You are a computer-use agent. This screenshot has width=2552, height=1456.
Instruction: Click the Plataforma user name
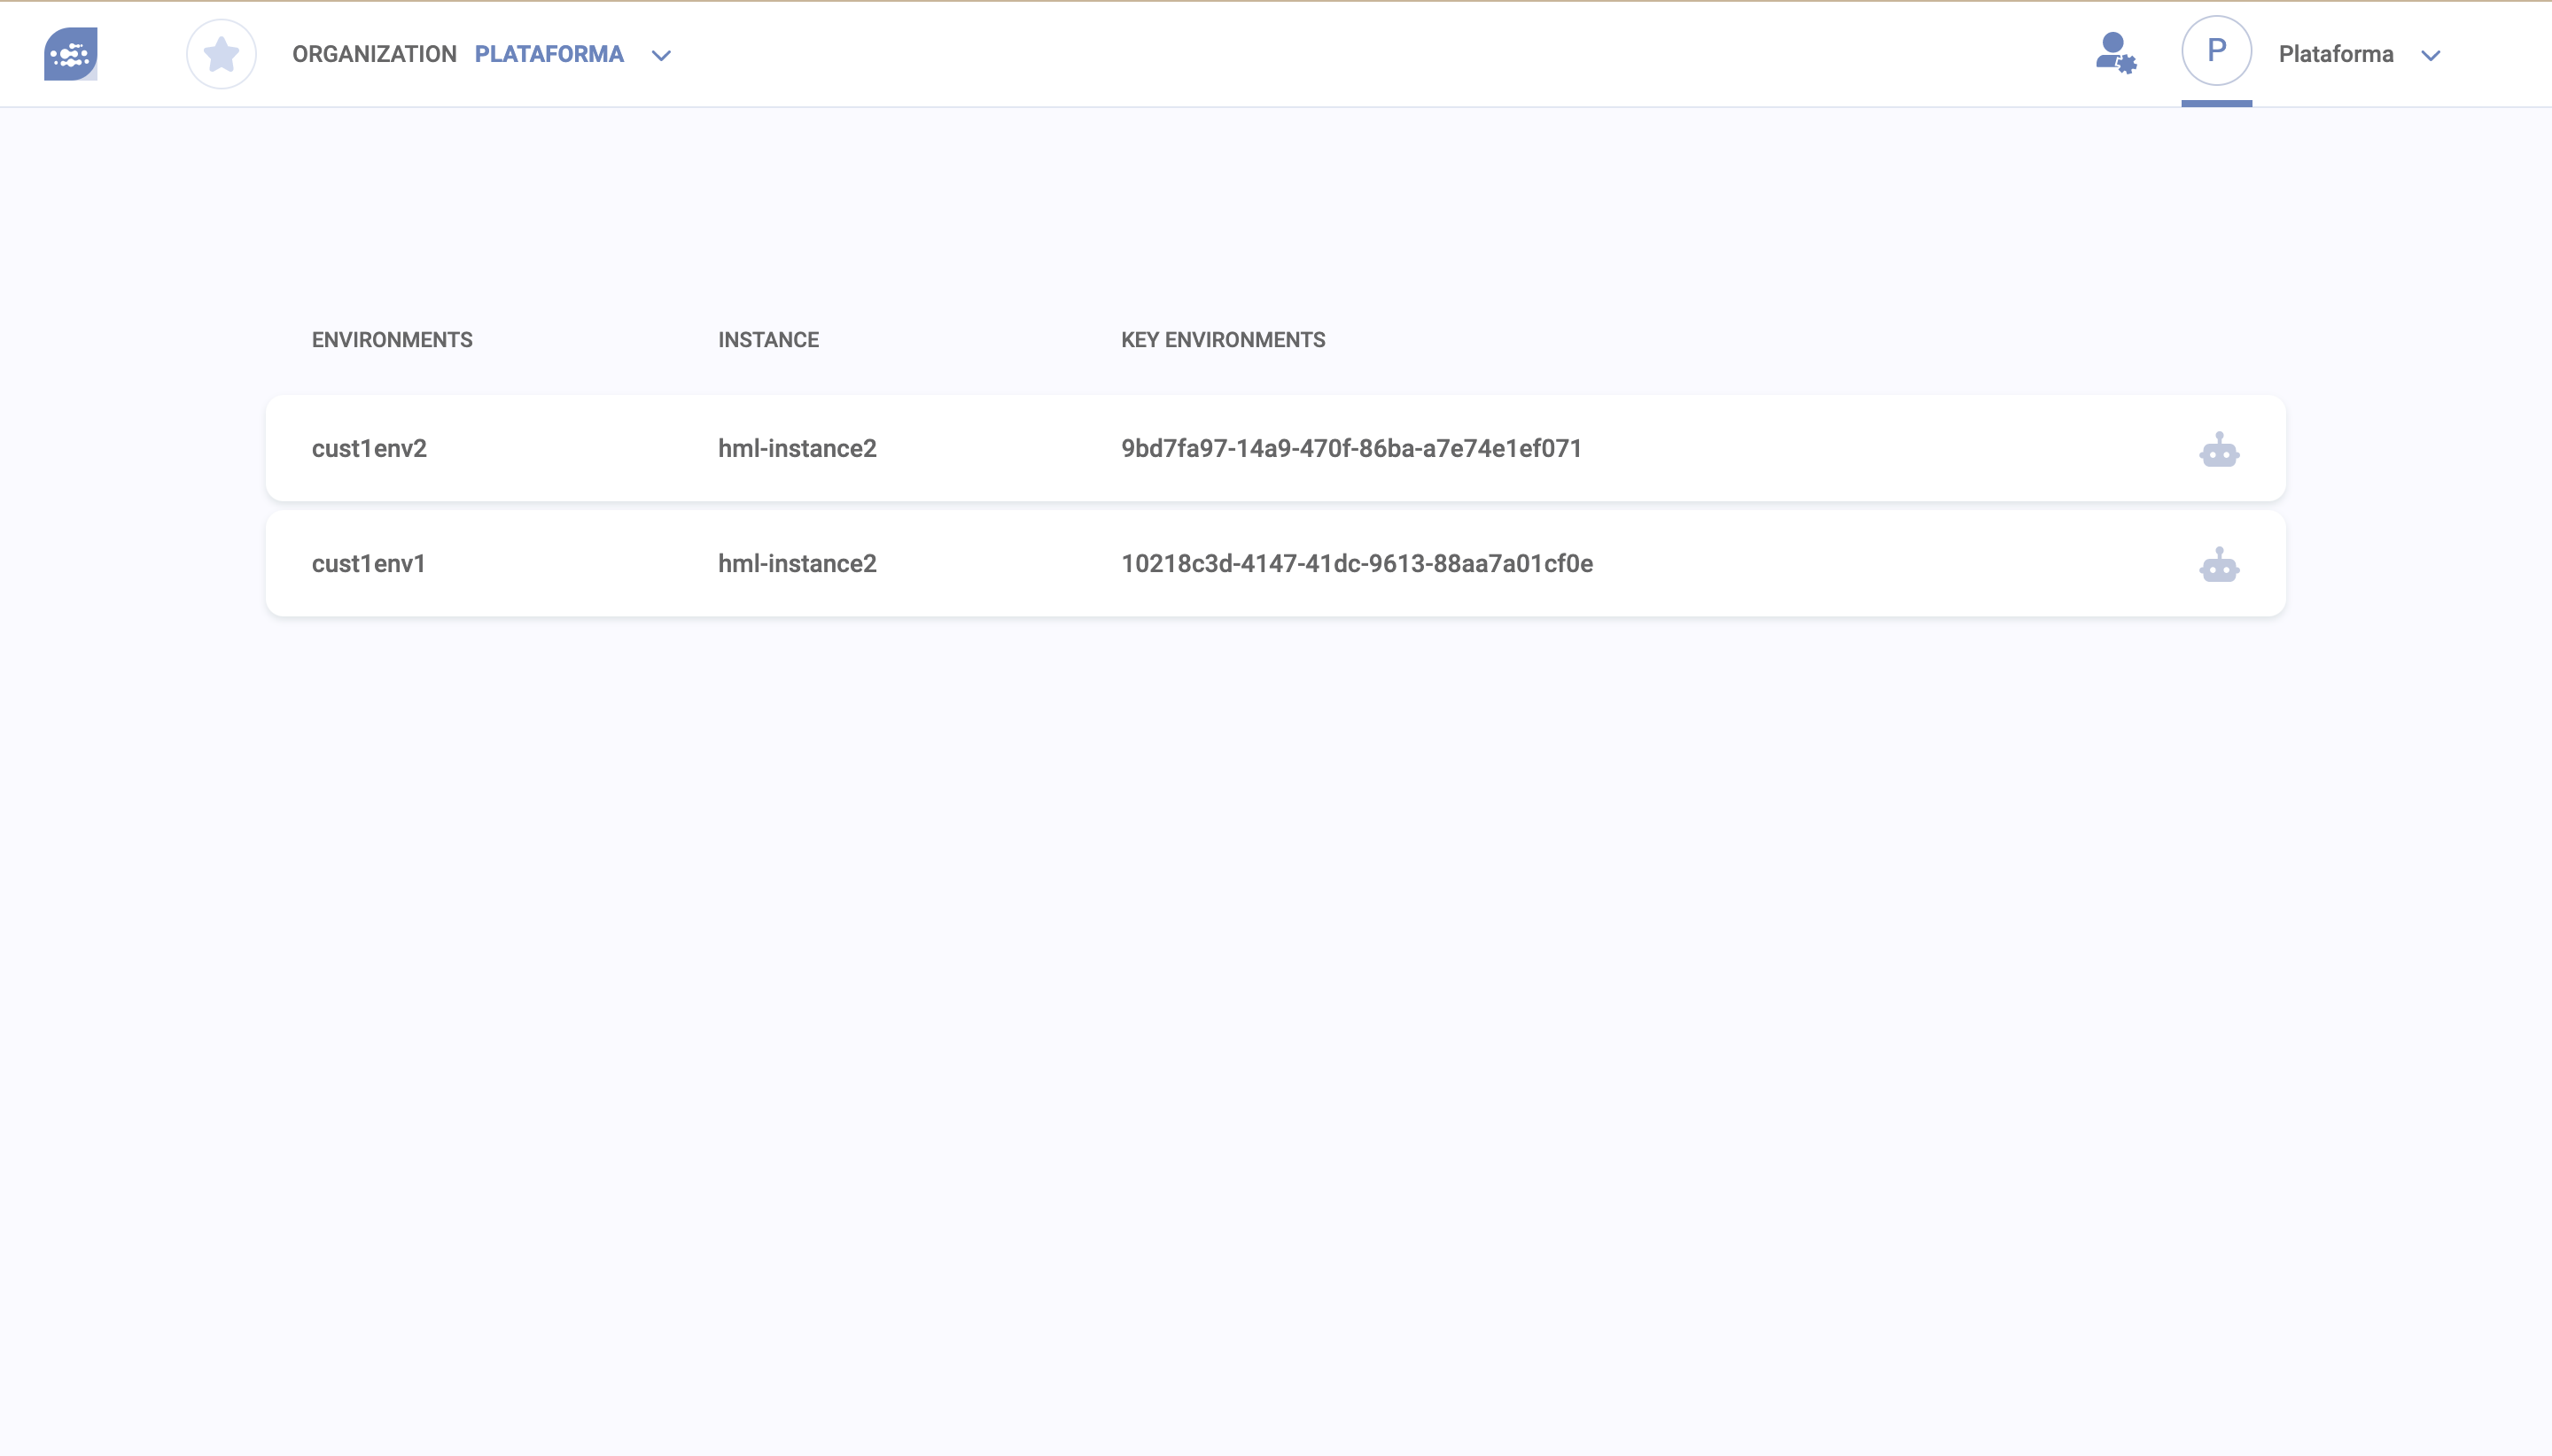2336,54
